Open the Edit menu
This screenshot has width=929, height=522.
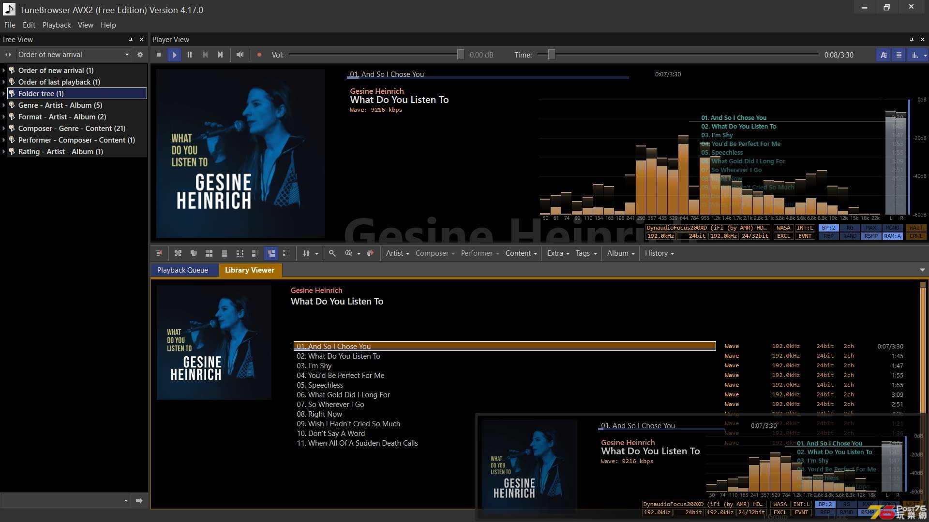tap(29, 25)
